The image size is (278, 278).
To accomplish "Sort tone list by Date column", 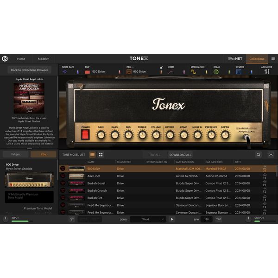I will tap(238, 162).
